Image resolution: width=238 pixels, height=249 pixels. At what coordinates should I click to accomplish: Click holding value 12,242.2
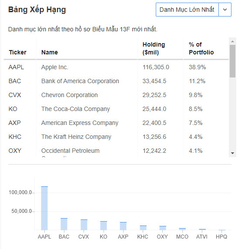click(x=154, y=151)
